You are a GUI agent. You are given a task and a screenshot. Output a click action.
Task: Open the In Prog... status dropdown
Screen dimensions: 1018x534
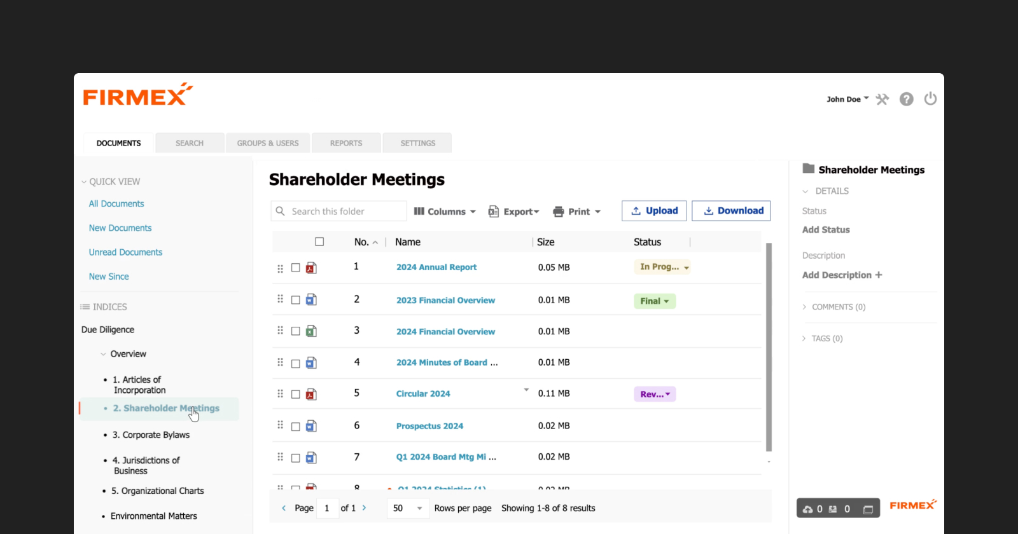pos(662,267)
